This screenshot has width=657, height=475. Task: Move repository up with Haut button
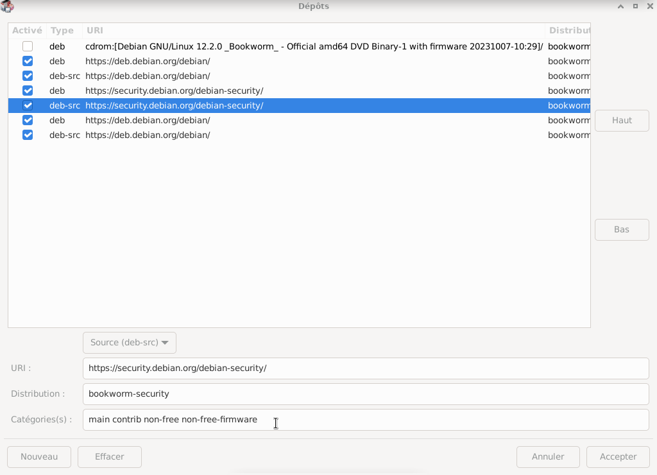[x=622, y=120]
